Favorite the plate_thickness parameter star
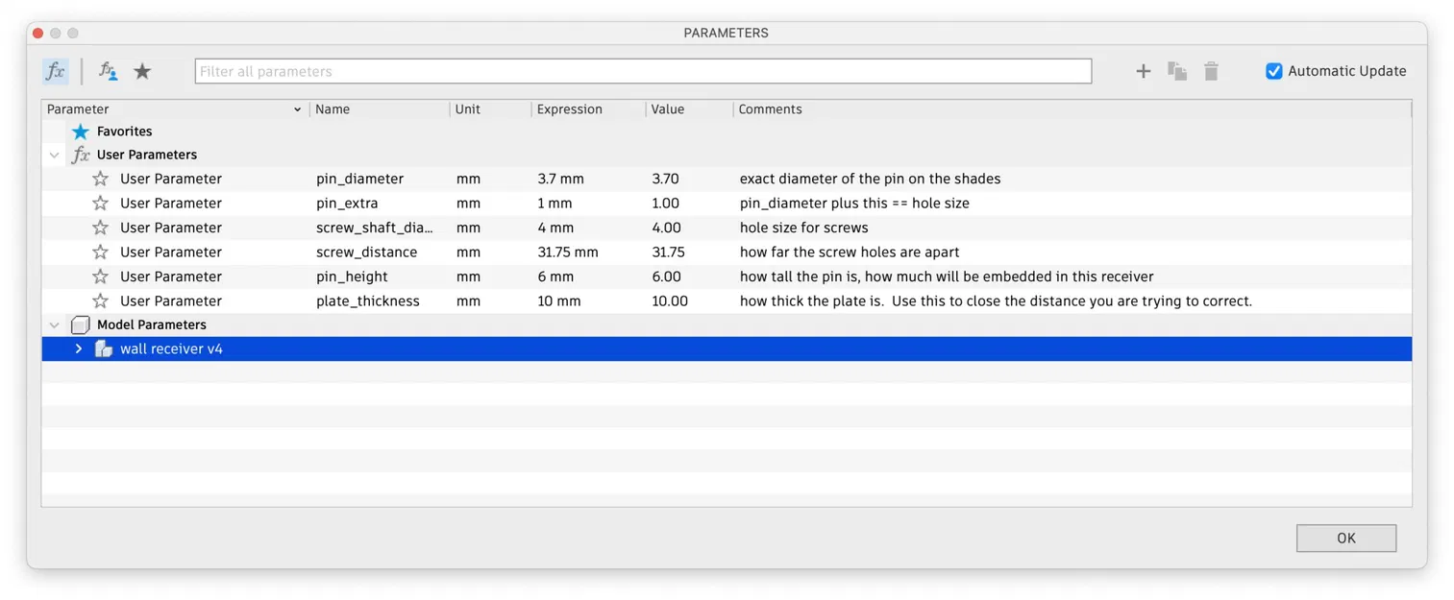1454x600 pixels. point(100,301)
